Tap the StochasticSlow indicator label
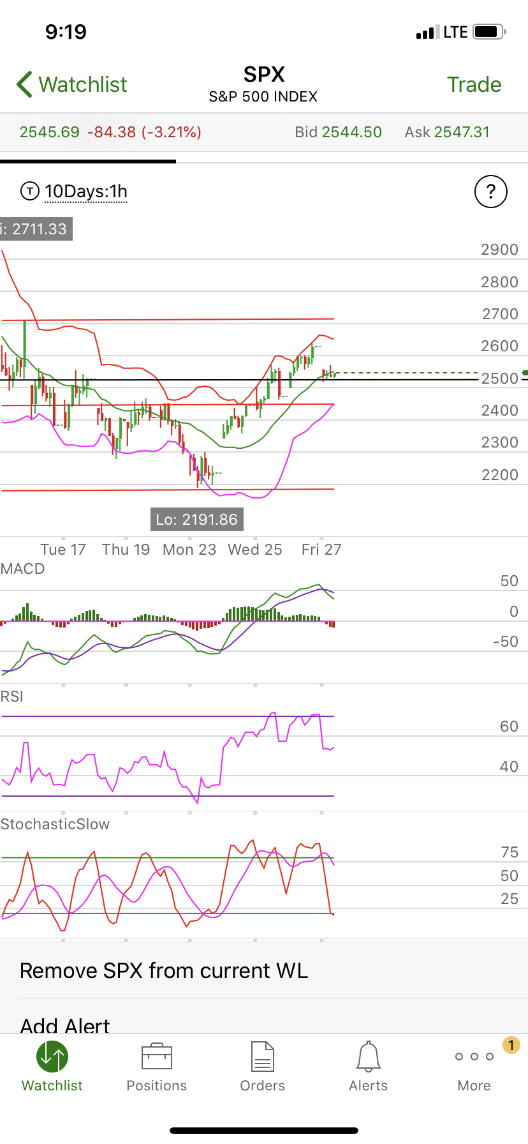Screen dimensions: 528x1144 pos(55,824)
